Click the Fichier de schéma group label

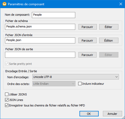(x=17, y=21)
